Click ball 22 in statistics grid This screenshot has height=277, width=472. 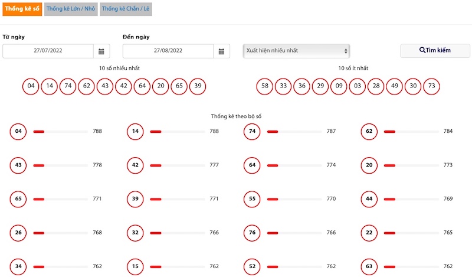[369, 233]
